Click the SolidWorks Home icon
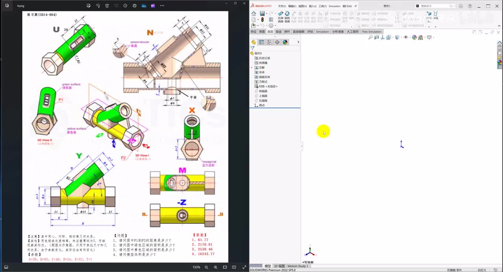503x272 pixels. [x=253, y=14]
